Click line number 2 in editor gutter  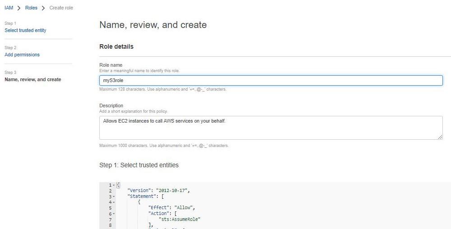click(x=110, y=191)
